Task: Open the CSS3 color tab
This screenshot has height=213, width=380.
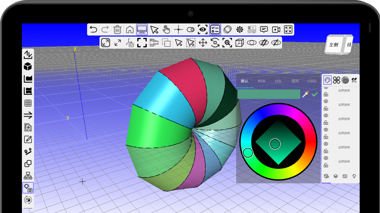Action: point(312,81)
